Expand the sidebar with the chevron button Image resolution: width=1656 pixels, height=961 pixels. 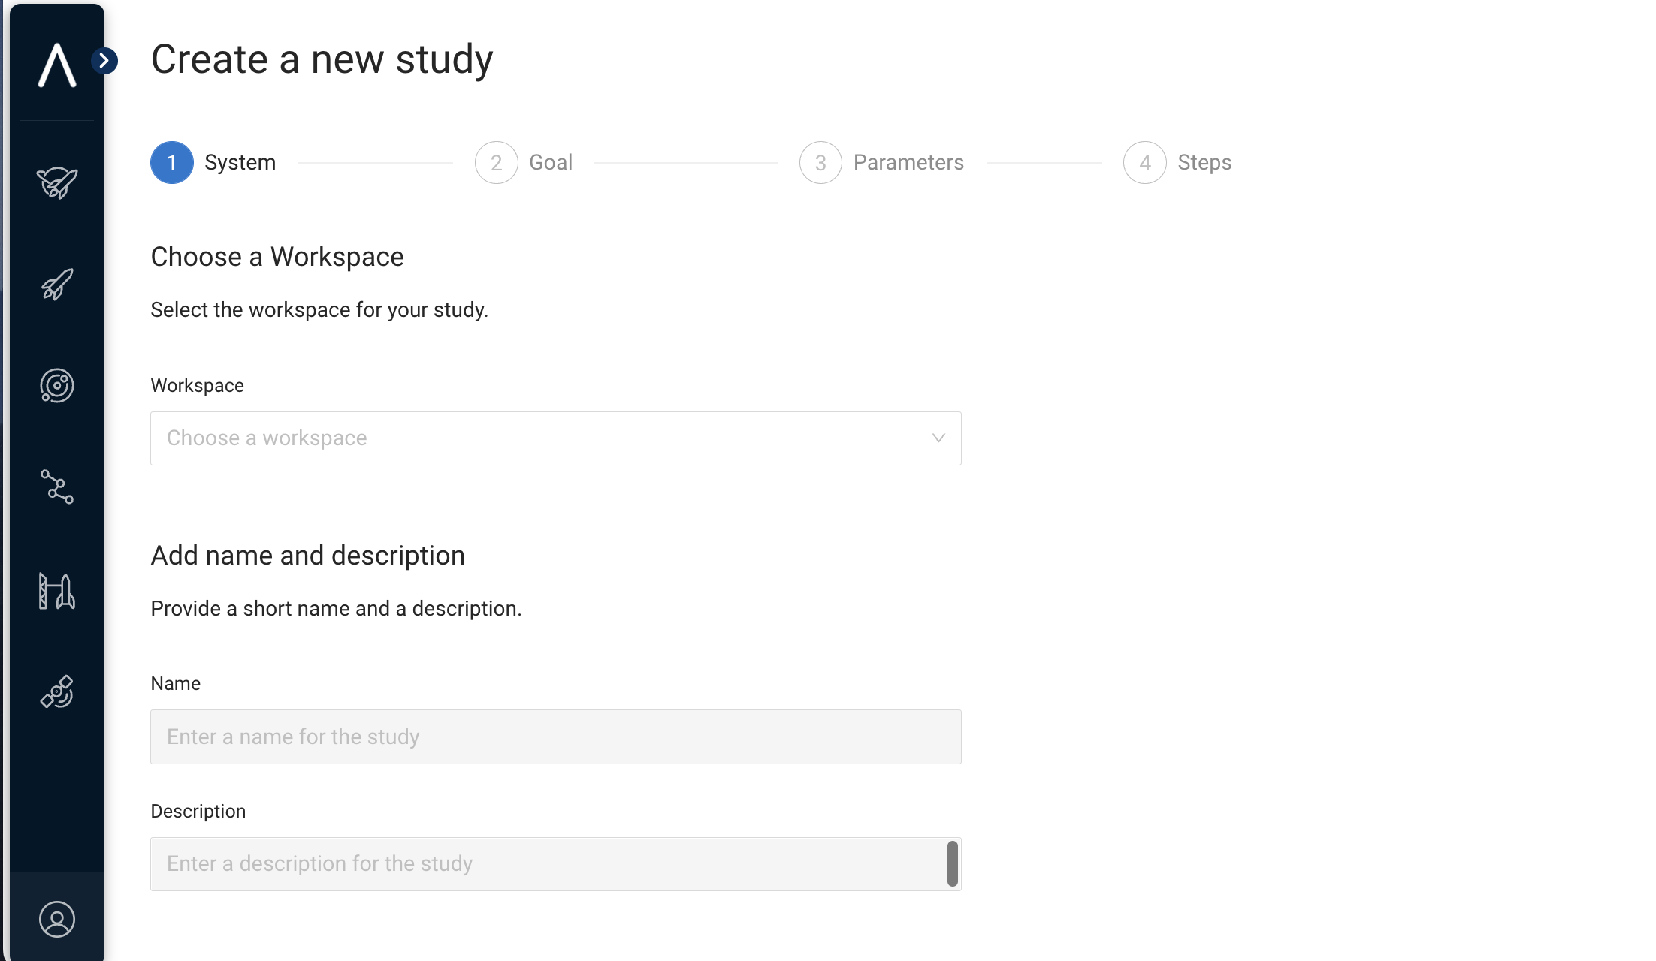(x=104, y=60)
